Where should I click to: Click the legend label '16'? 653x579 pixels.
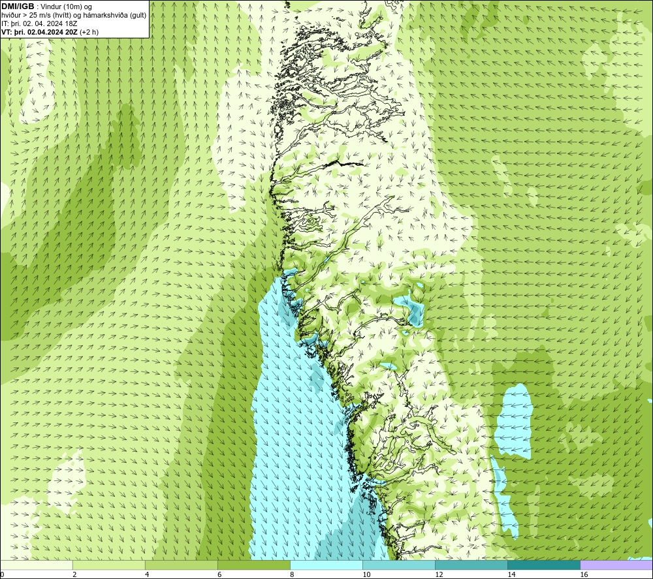[584, 575]
